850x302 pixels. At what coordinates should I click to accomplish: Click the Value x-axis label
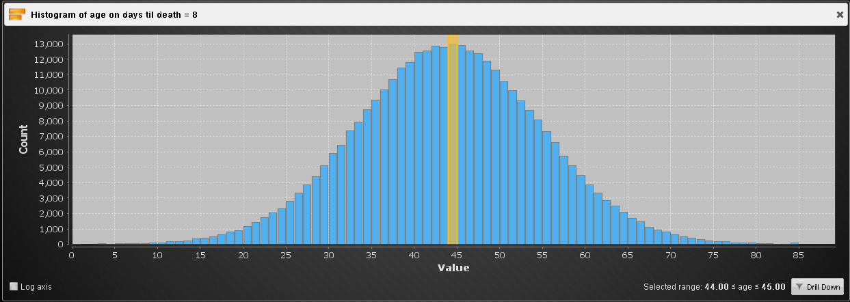453,268
